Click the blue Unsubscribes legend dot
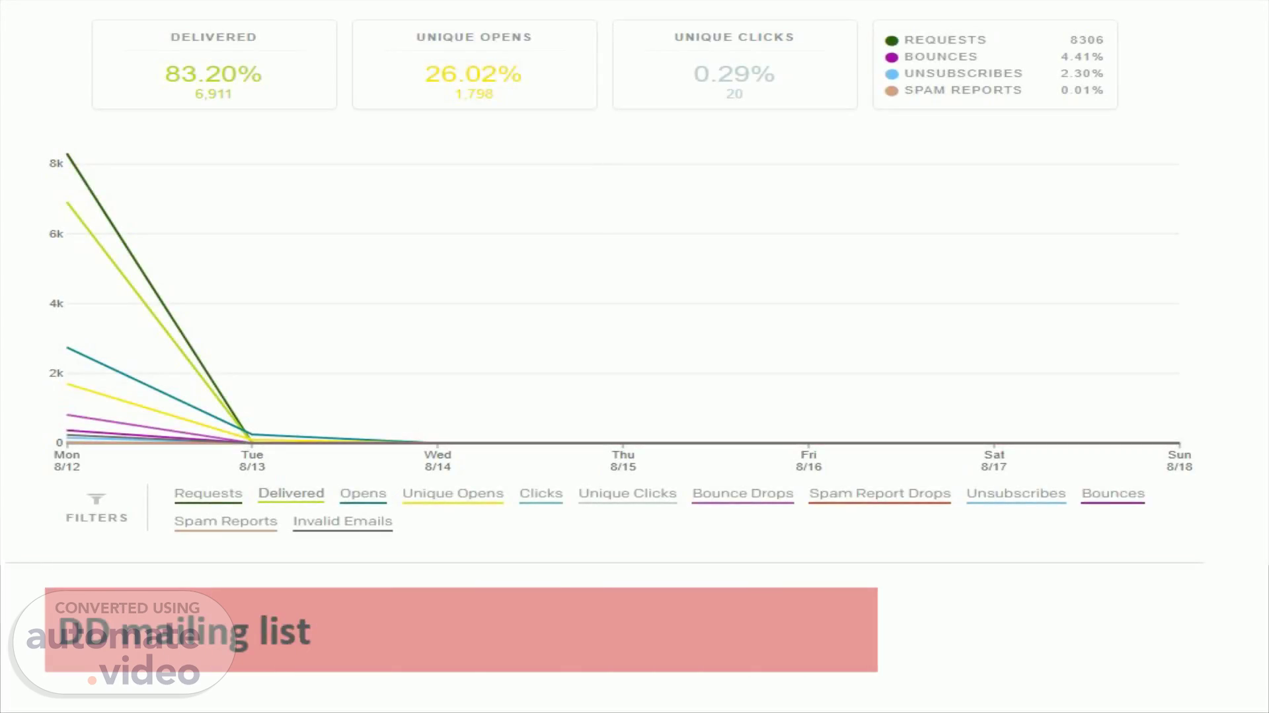The width and height of the screenshot is (1269, 713). (x=892, y=74)
